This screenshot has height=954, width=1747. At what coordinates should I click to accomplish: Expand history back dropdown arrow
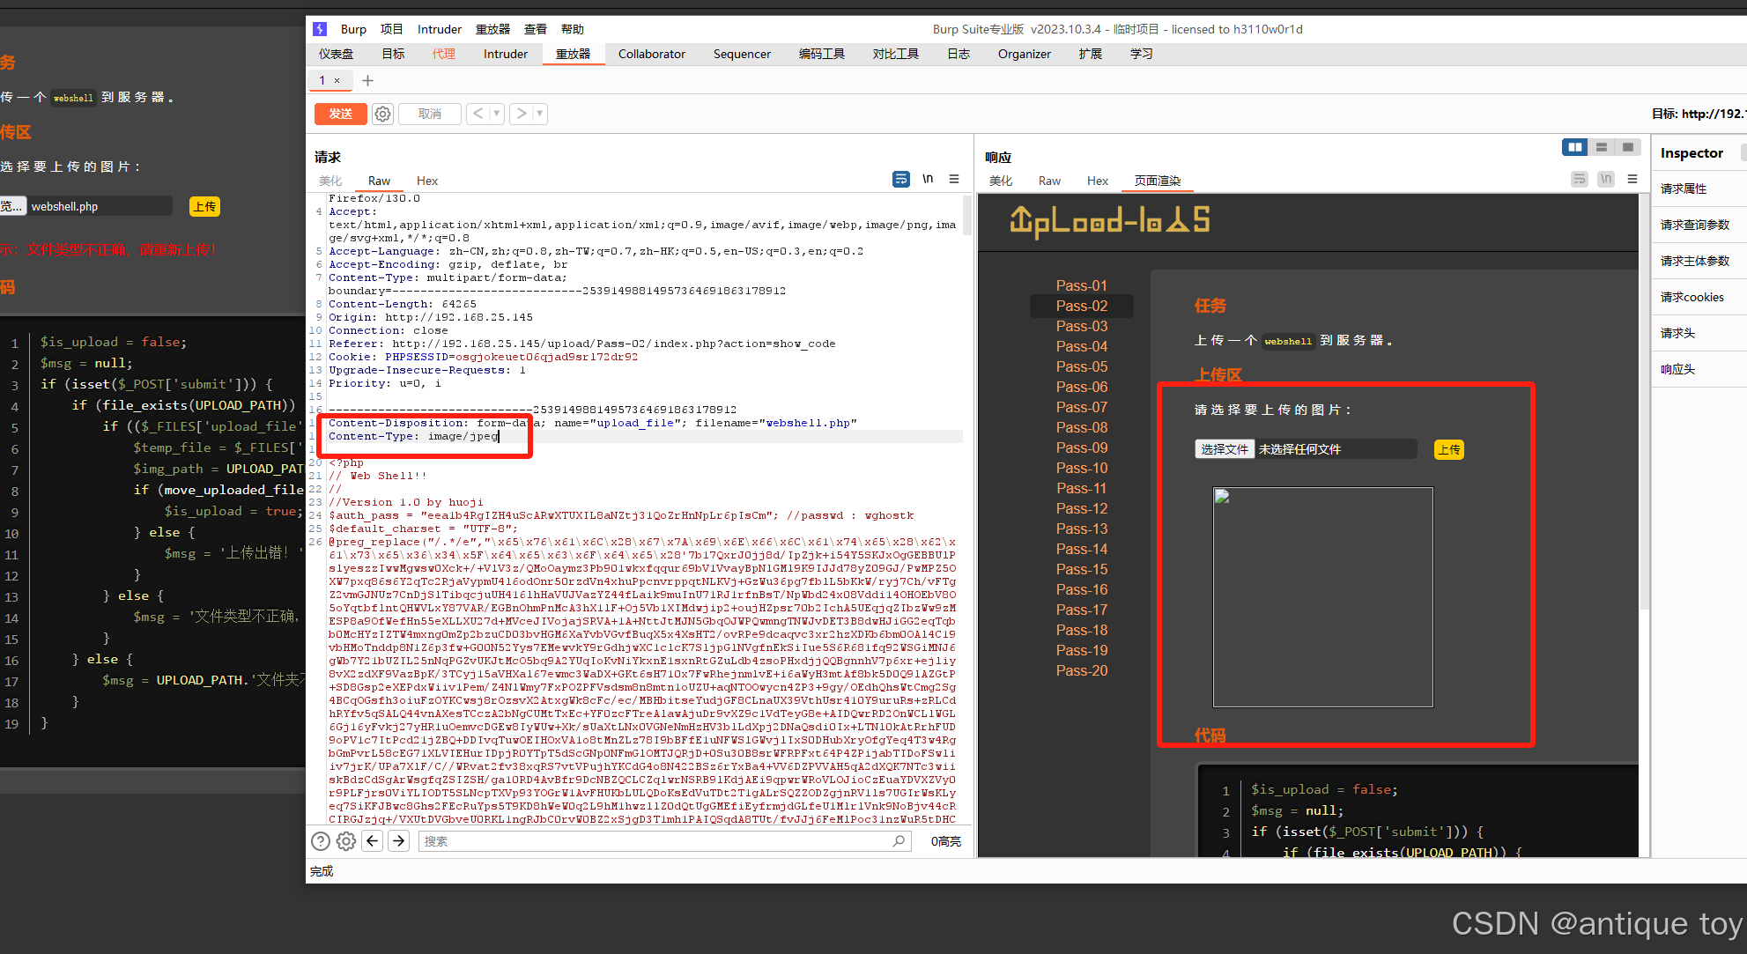pyautogui.click(x=497, y=114)
